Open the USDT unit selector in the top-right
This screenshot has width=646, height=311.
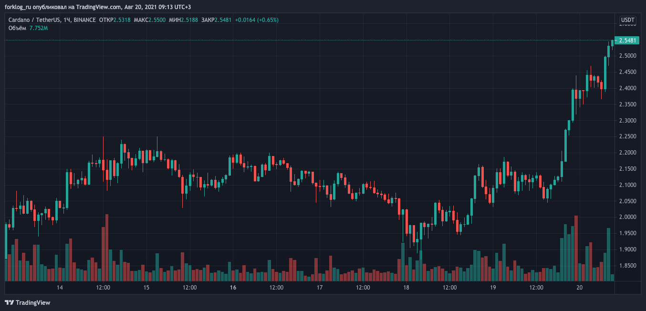click(x=627, y=20)
